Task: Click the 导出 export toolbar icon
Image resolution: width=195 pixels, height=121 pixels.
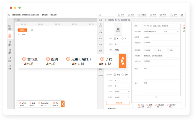Action: (x=163, y=15)
